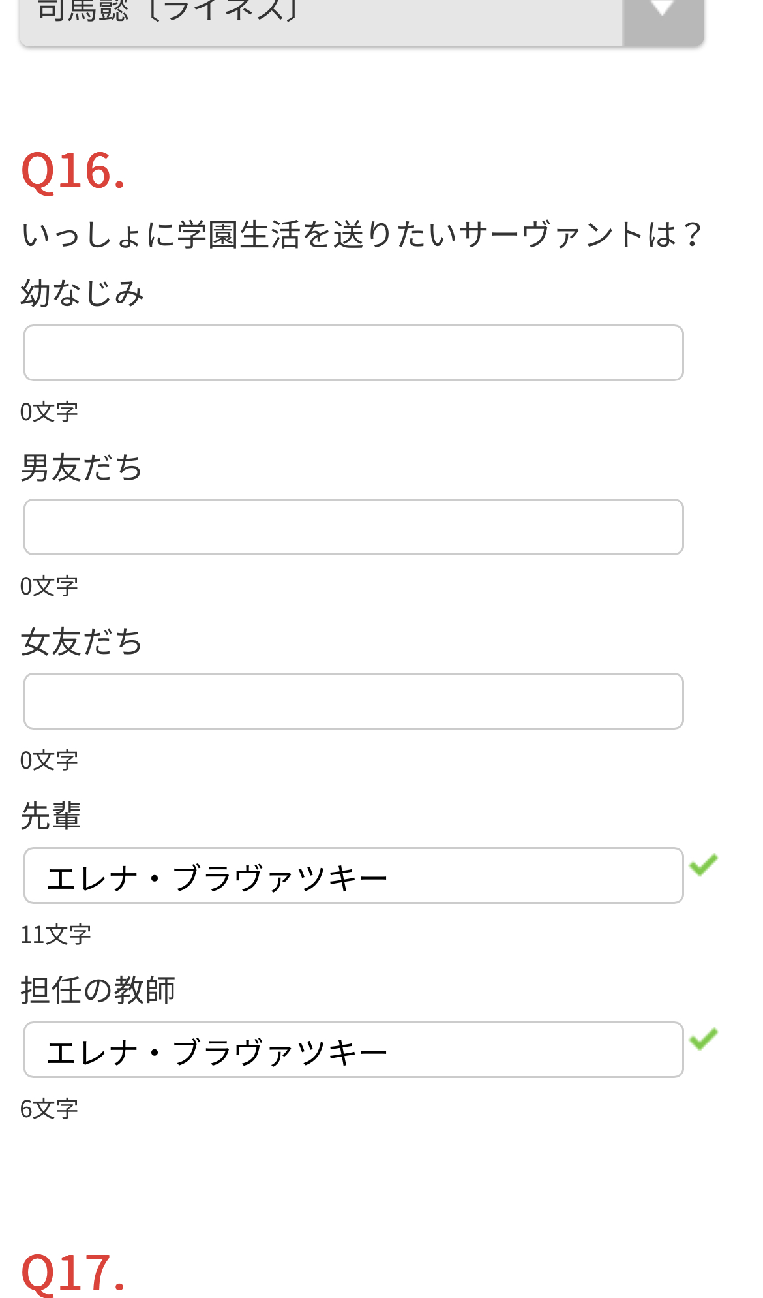Viewport: 763px width, 1298px height.
Task: Tap the 先輩 label
Action: (51, 816)
